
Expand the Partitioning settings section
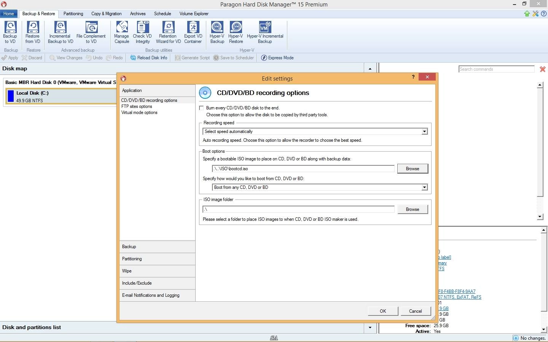(x=157, y=259)
